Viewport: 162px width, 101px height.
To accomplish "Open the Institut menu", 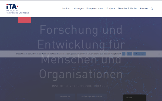I will point(66,8).
